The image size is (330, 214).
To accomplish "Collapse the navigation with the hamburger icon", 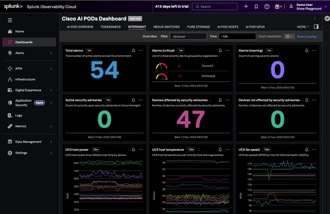I will [x=10, y=20].
